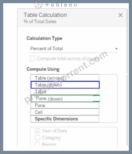Close the Table Calculation dialog
132x154 pixels.
pyautogui.click(x=120, y=15)
